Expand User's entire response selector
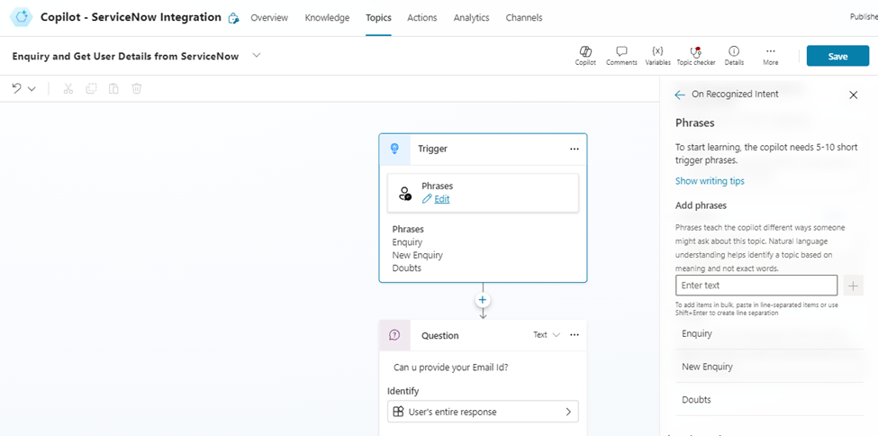878x436 pixels. [568, 412]
